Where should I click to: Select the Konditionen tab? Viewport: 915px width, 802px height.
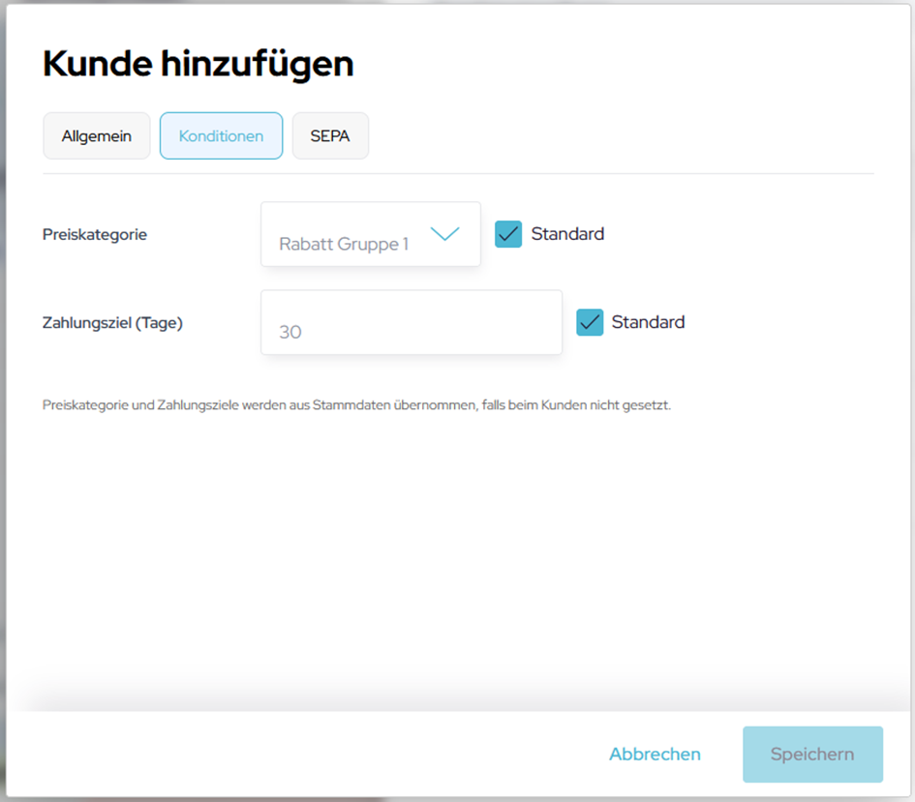221,136
